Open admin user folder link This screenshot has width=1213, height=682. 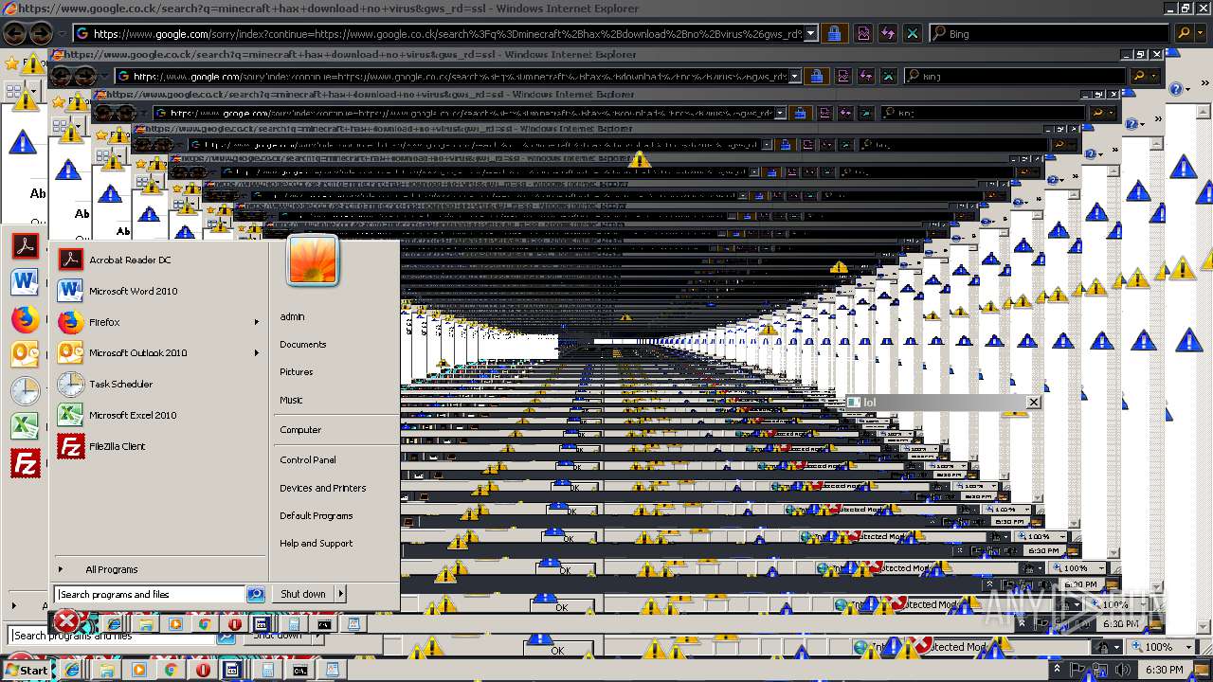(292, 316)
